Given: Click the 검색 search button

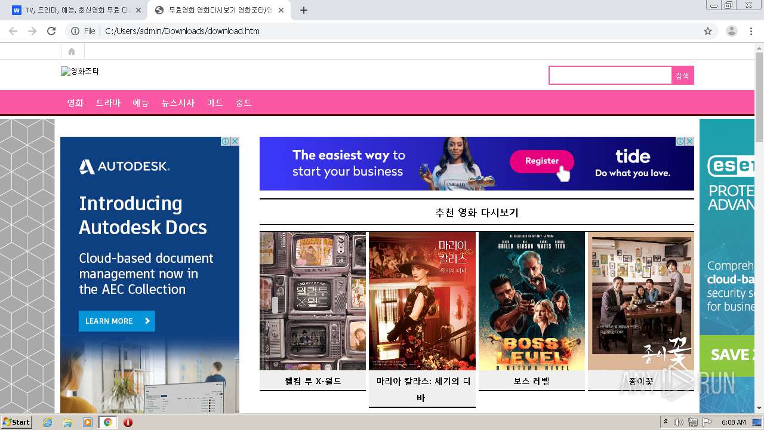Looking at the screenshot, I should (x=682, y=75).
